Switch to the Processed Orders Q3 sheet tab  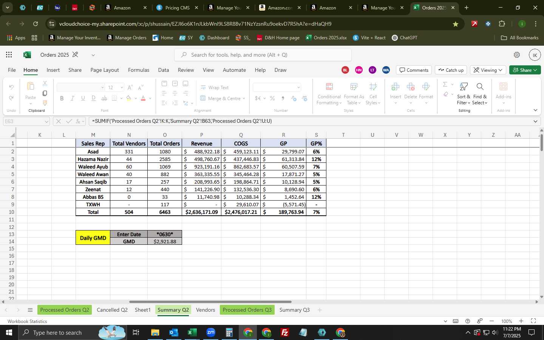point(247,310)
